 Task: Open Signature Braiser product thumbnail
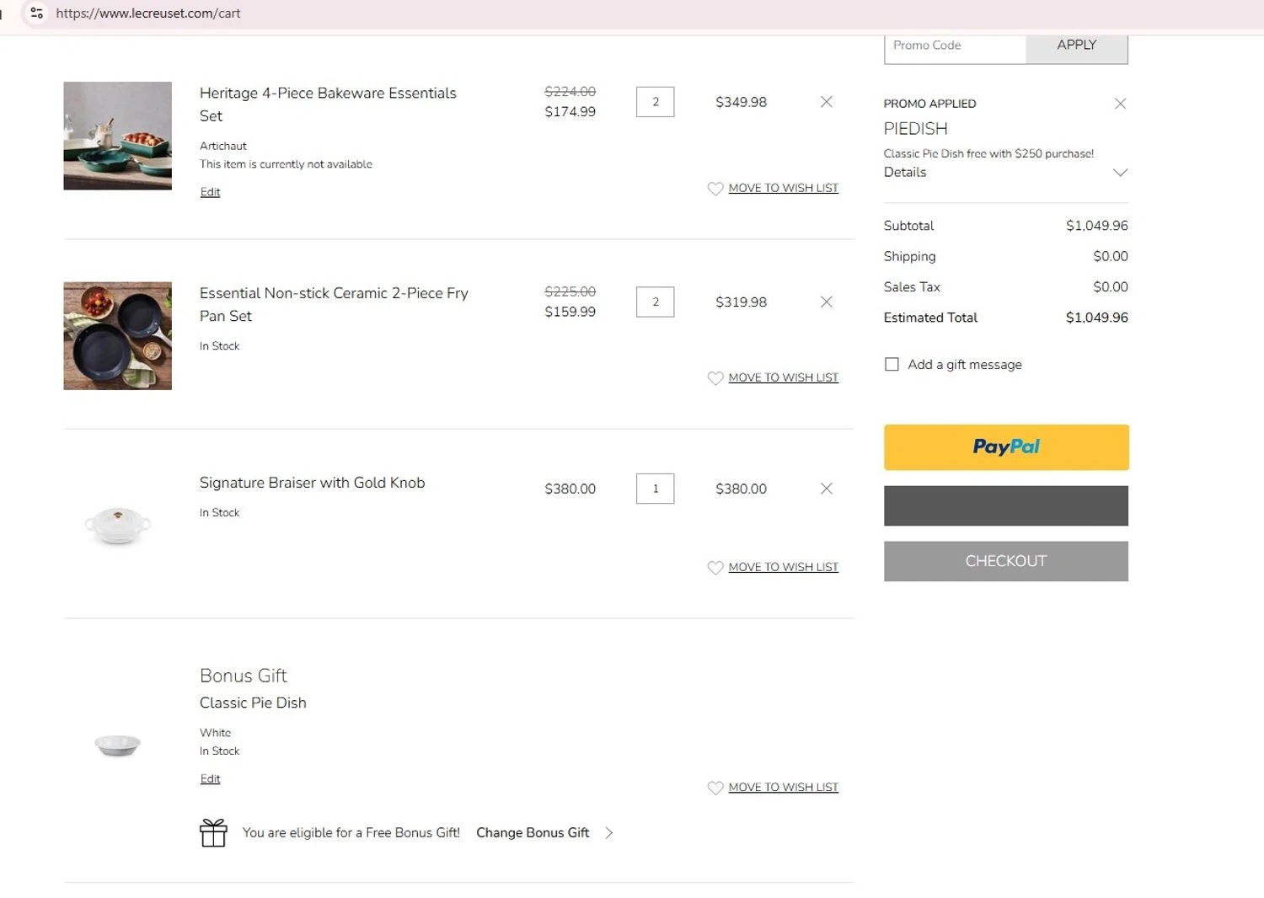point(118,525)
